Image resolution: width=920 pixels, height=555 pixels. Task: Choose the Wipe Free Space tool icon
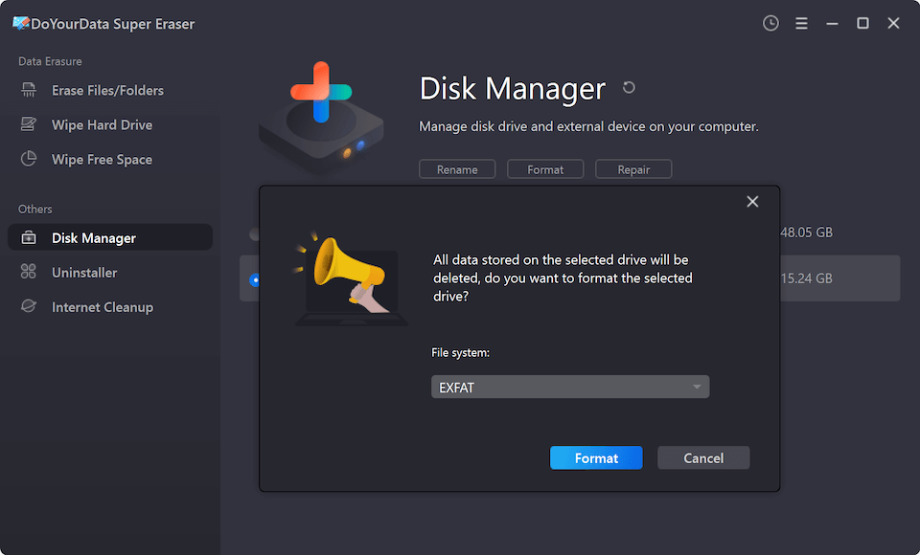30,159
